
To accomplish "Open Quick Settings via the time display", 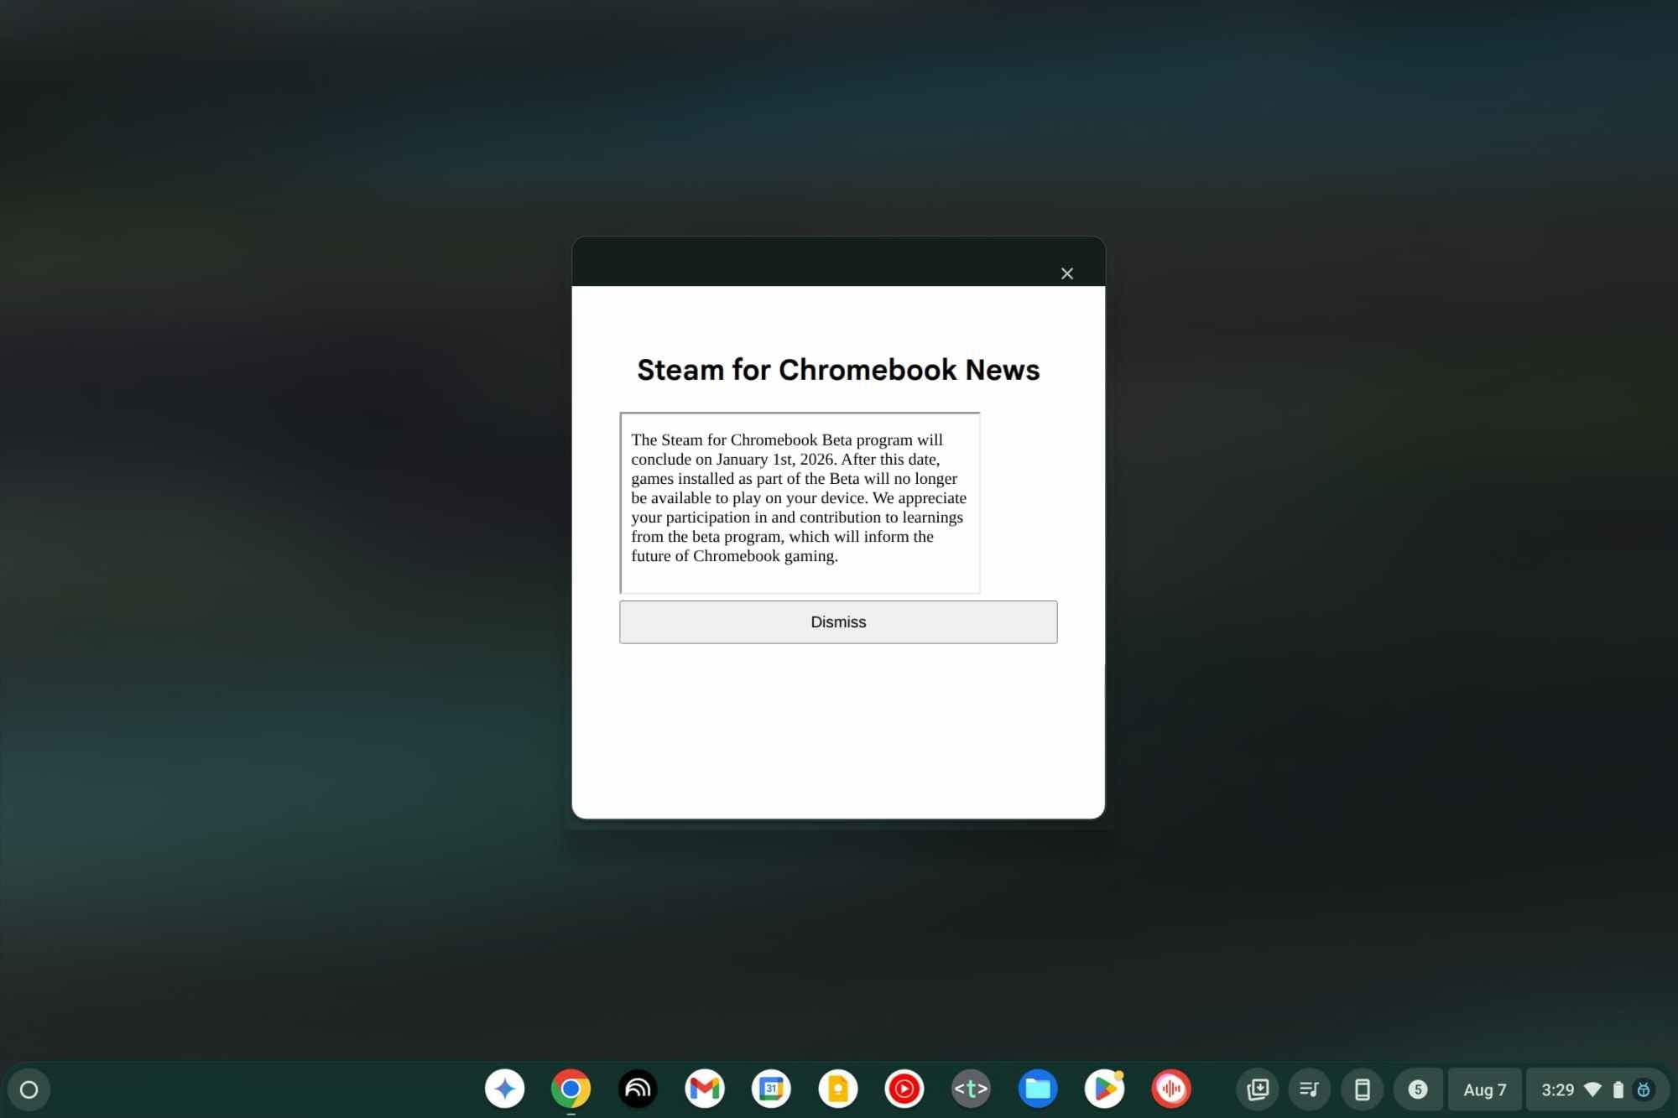I will click(x=1560, y=1089).
